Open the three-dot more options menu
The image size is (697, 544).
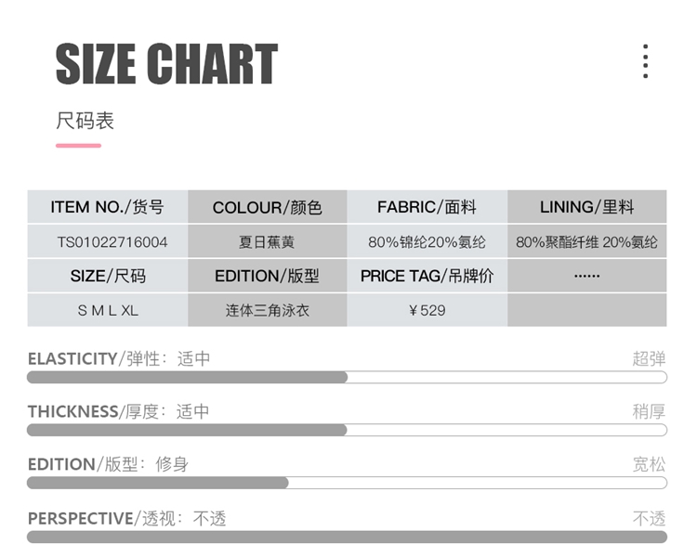[645, 61]
